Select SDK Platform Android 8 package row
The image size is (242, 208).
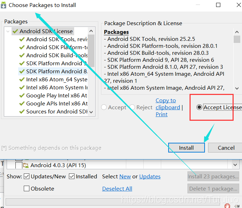[53, 71]
